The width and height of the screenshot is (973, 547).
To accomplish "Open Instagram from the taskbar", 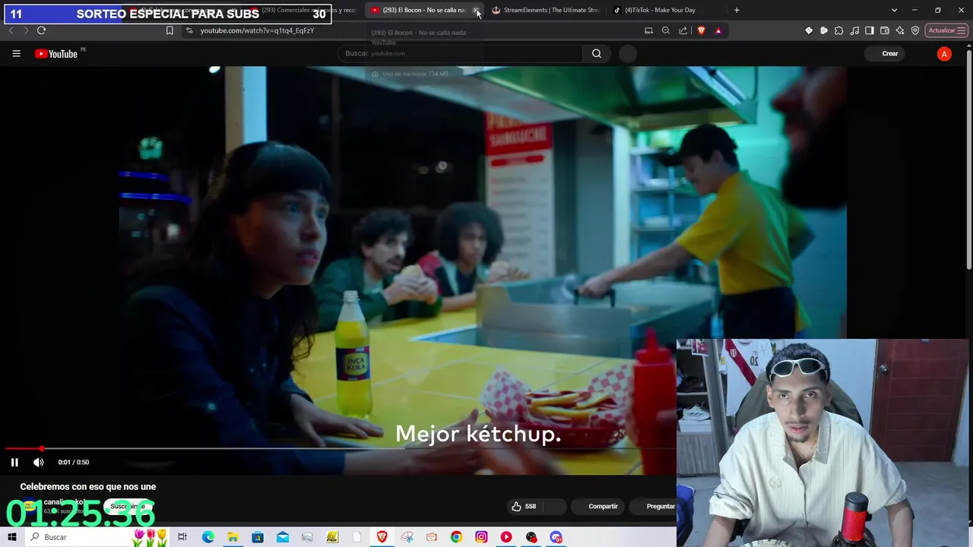I will pos(481,537).
